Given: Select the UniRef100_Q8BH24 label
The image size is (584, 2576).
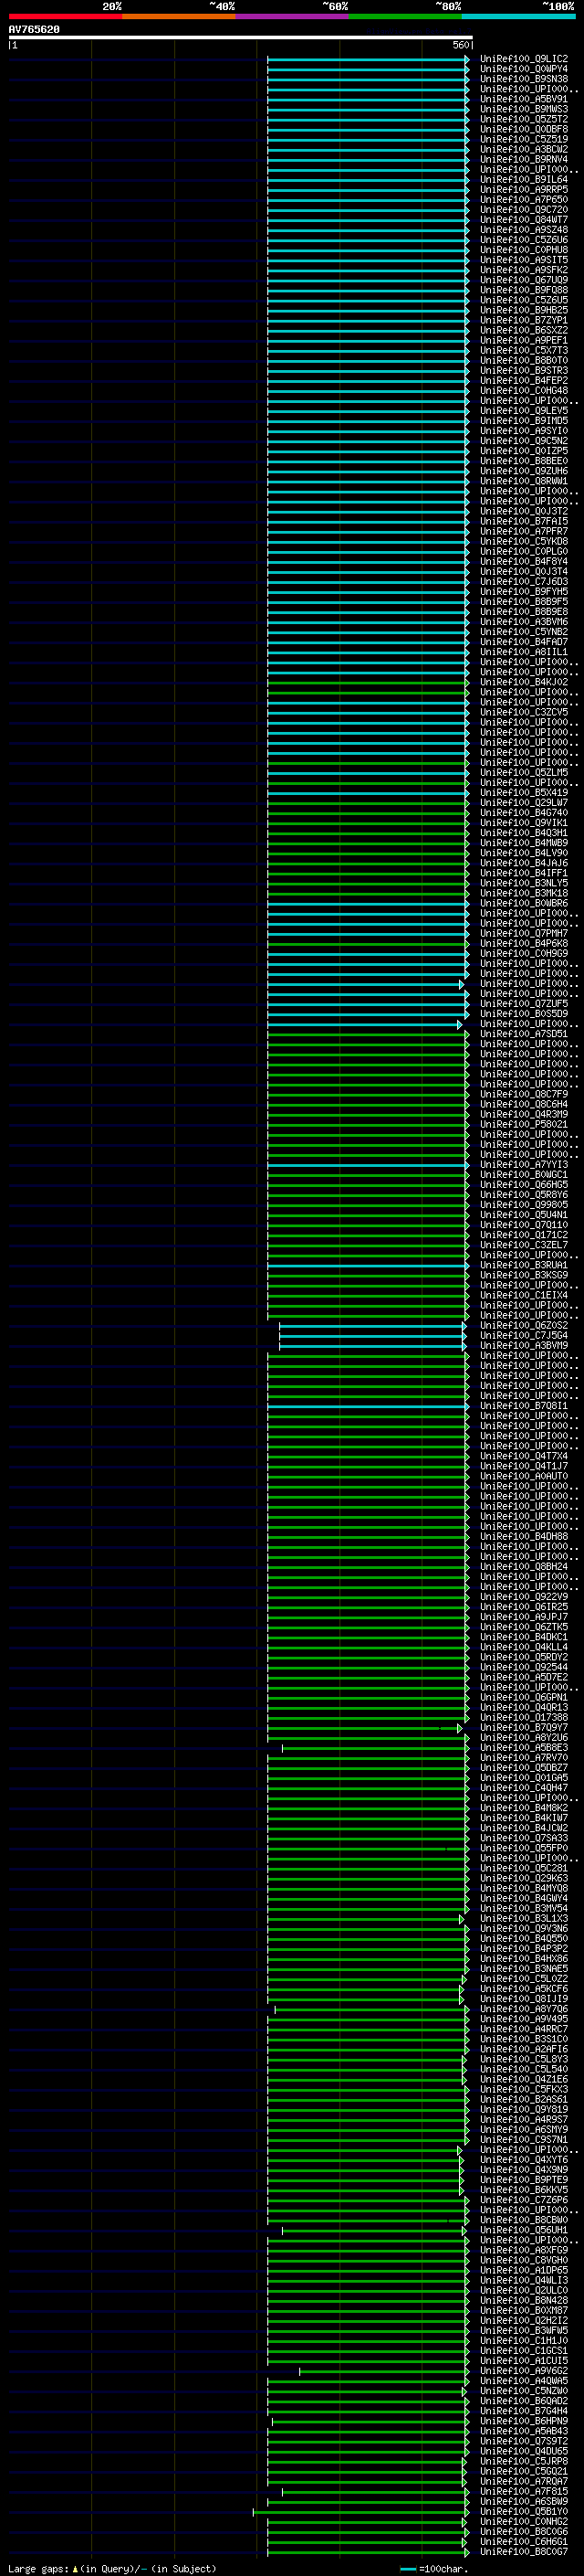Looking at the screenshot, I should pyautogui.click(x=524, y=1567).
